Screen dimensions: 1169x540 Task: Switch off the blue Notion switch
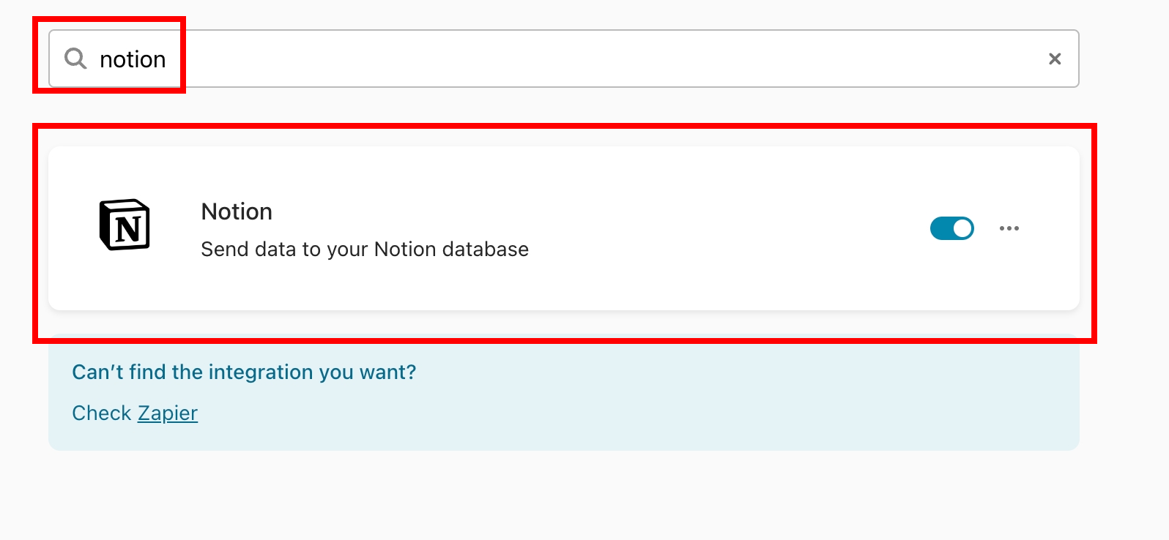click(951, 228)
